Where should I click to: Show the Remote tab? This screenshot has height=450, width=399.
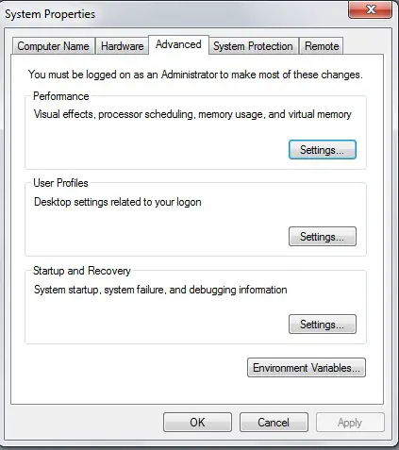pos(322,46)
